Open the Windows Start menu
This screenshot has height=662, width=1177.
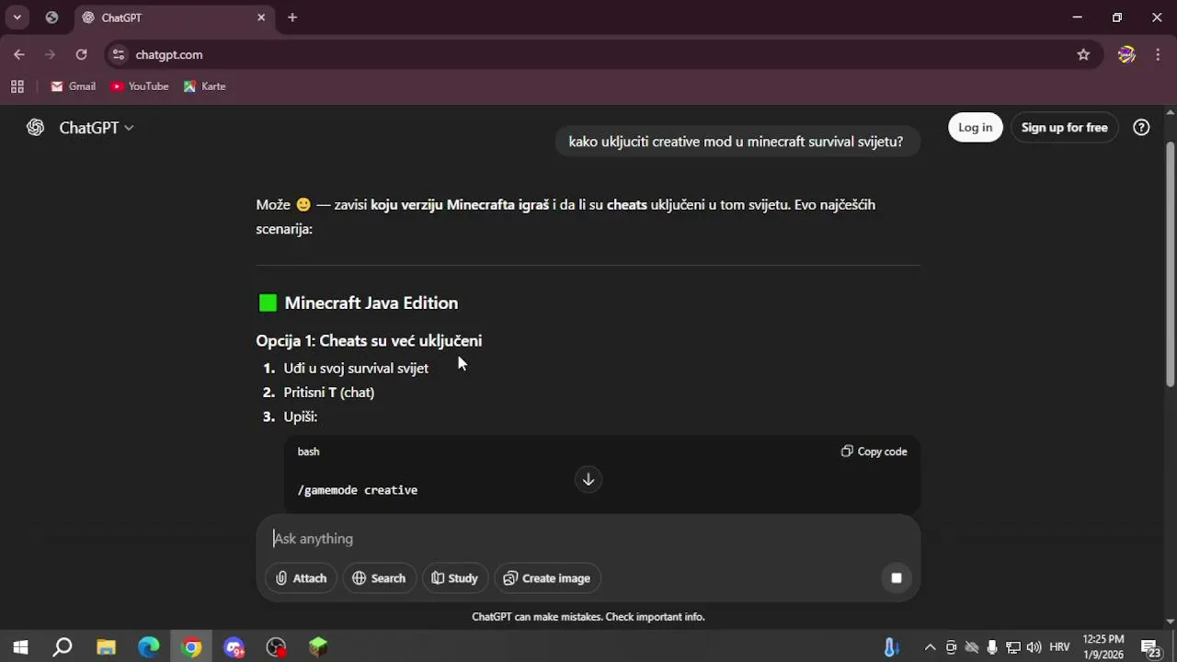point(20,647)
